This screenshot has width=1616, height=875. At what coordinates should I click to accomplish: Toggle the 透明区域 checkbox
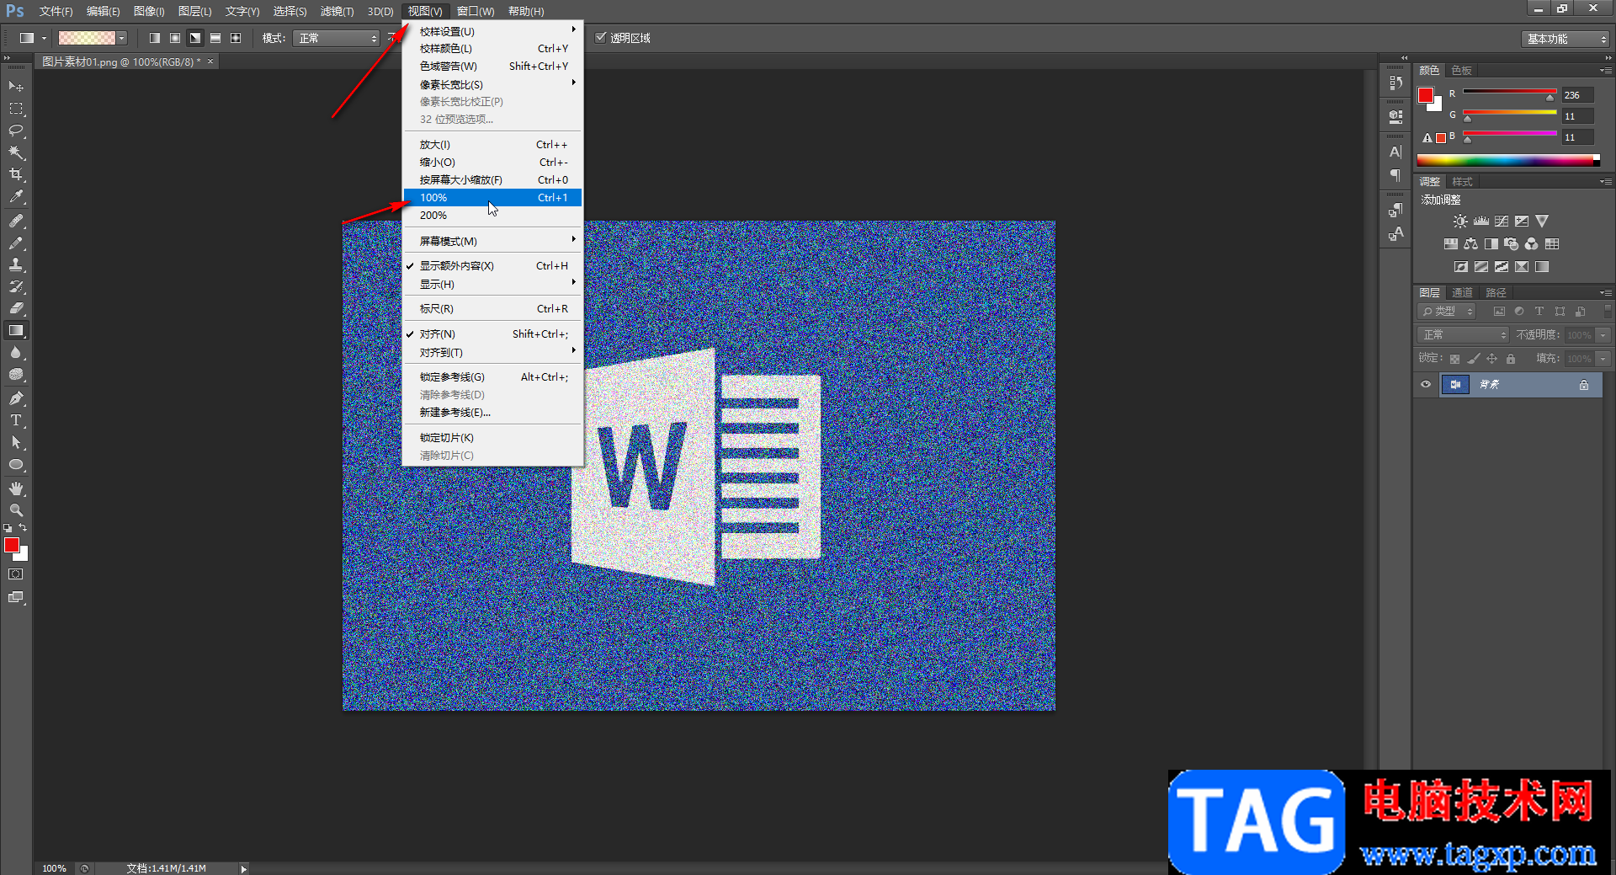click(601, 37)
